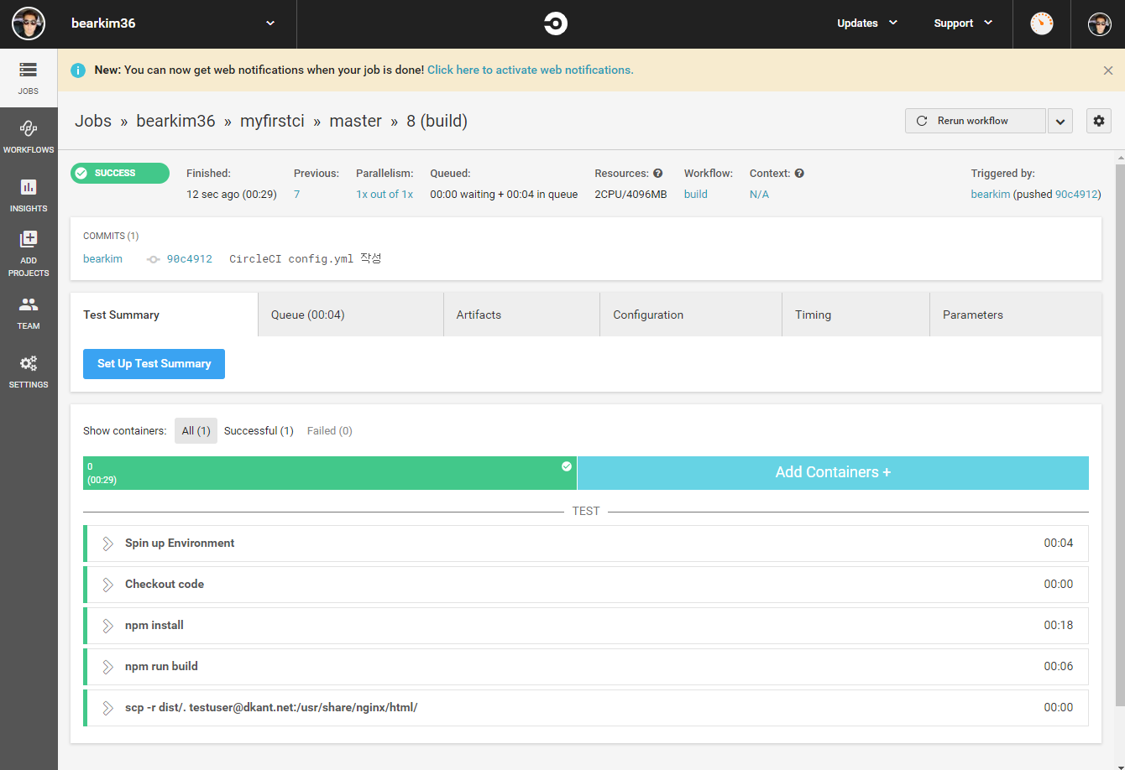This screenshot has width=1125, height=770.
Task: Expand the Checkout code step
Action: (x=107, y=585)
